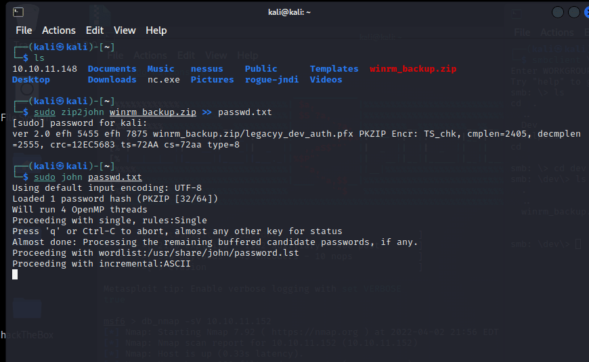Click the 10.10.11.148 entry in the listing

(45, 69)
